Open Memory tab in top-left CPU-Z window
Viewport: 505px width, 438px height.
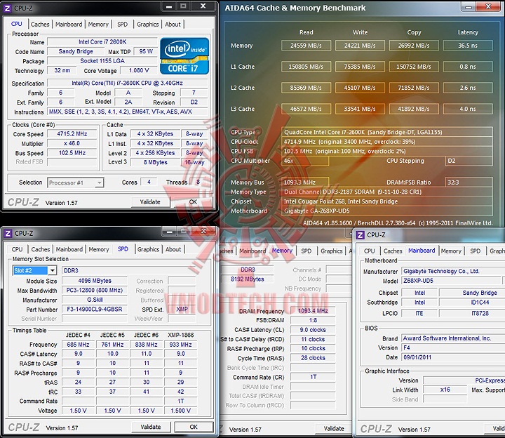click(x=98, y=24)
